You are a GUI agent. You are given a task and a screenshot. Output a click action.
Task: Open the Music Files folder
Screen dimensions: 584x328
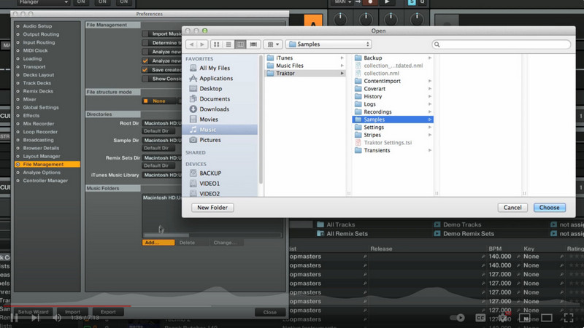point(305,66)
